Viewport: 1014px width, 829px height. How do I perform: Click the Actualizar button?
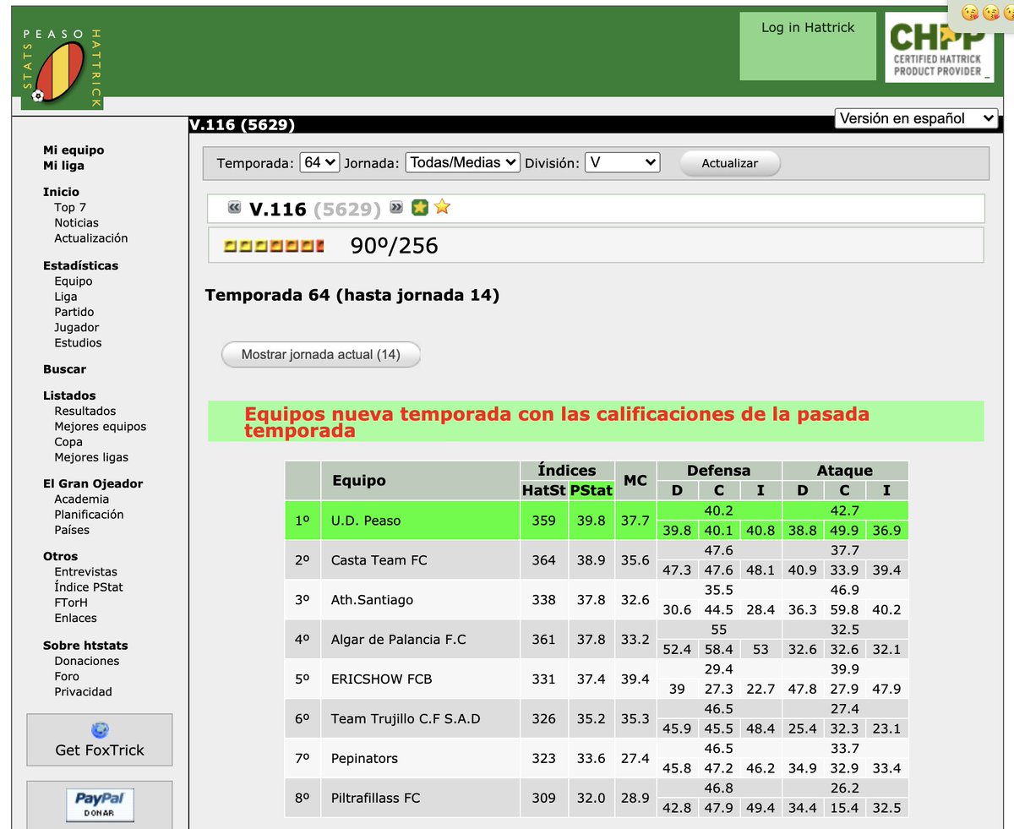coord(730,163)
